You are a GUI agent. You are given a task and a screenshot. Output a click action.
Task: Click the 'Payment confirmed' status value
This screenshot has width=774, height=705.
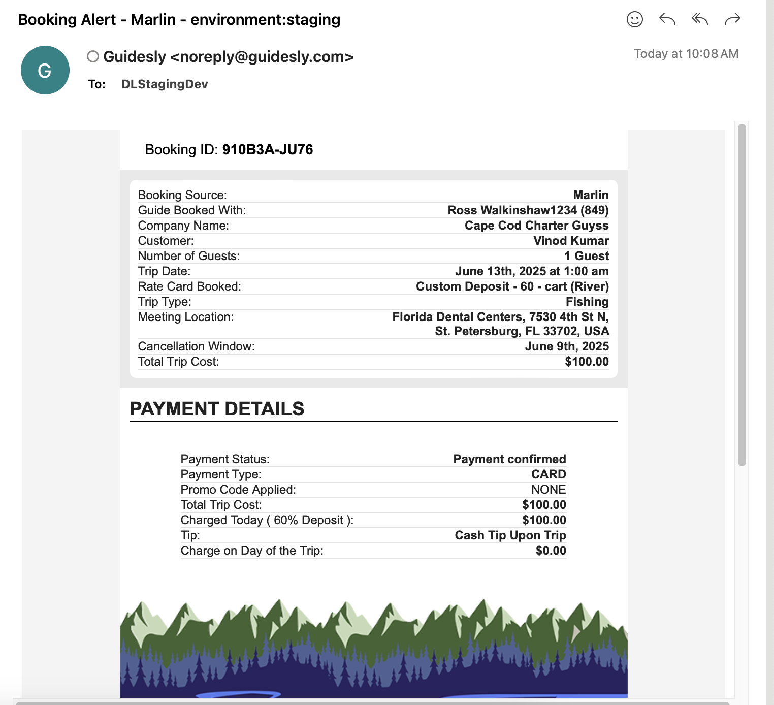pyautogui.click(x=509, y=459)
